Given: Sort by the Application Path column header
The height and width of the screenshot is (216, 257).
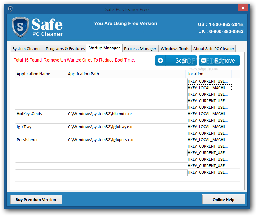Looking at the screenshot, I should point(125,74).
